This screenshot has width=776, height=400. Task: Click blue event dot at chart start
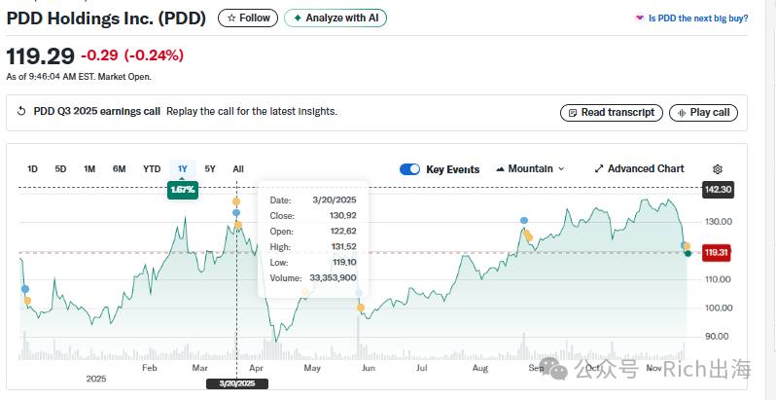tap(24, 289)
